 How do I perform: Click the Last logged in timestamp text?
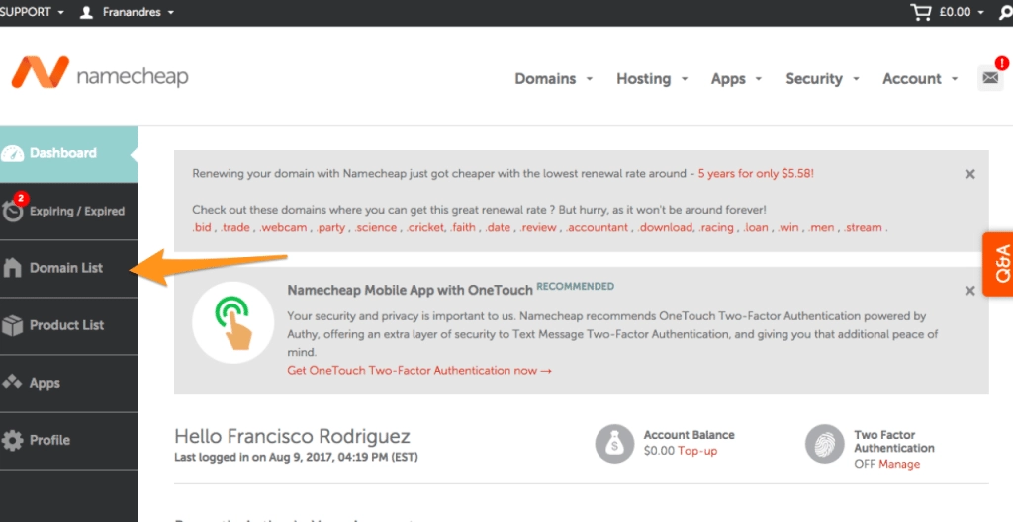[296, 458]
